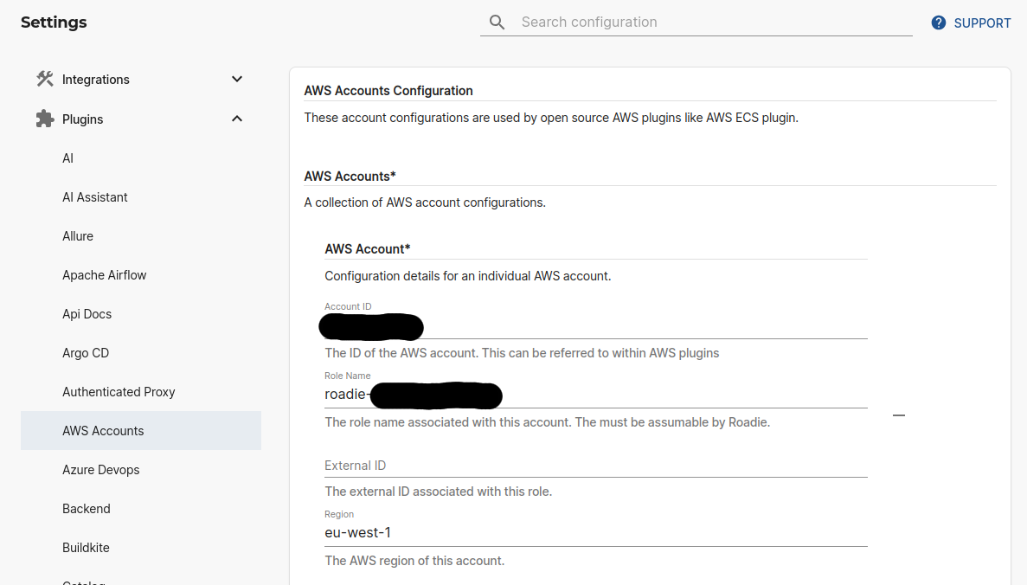Click the Integrations wrench icon
Viewport: 1027px width, 585px height.
tap(44, 79)
